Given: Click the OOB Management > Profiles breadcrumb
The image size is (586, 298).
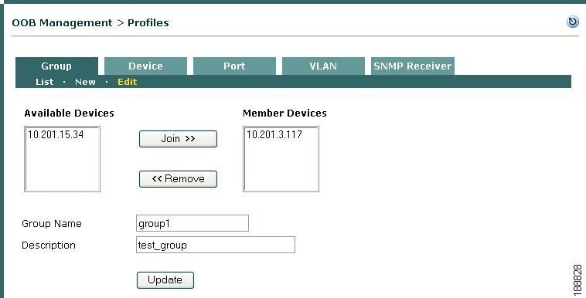Looking at the screenshot, I should (90, 23).
